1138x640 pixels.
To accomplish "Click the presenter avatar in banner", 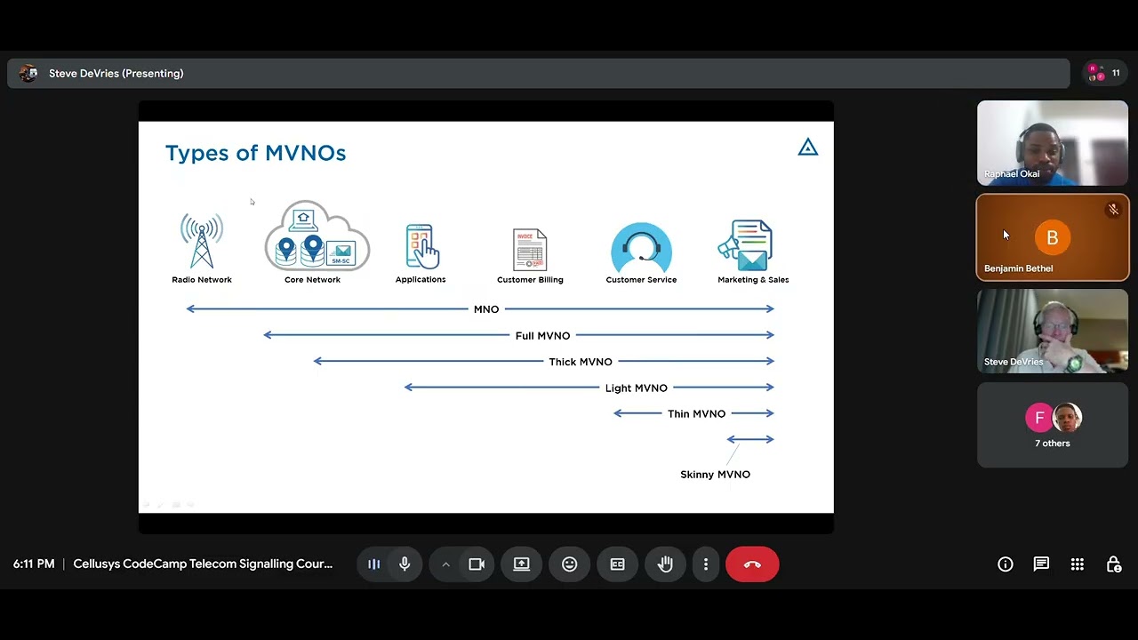I will tap(28, 74).
